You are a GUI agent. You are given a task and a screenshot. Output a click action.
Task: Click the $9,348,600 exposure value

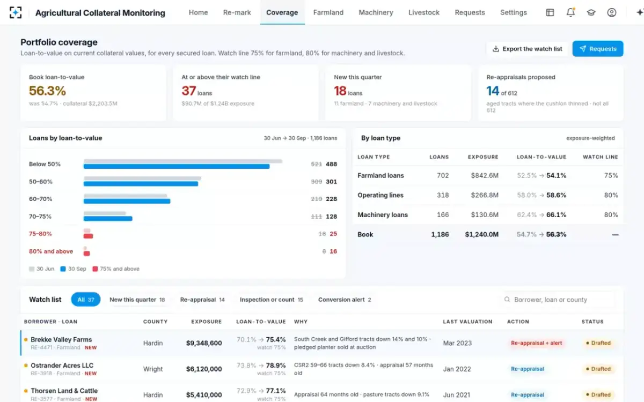point(204,343)
